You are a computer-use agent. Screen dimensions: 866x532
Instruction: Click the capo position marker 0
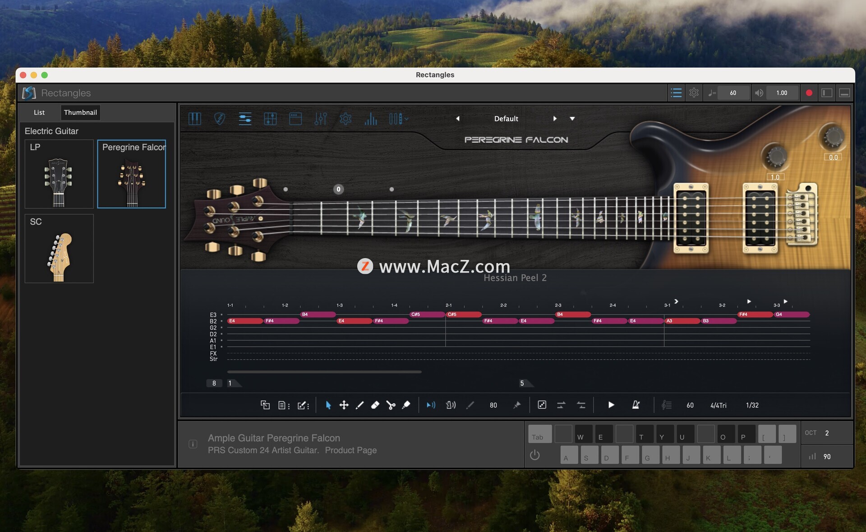pos(338,190)
